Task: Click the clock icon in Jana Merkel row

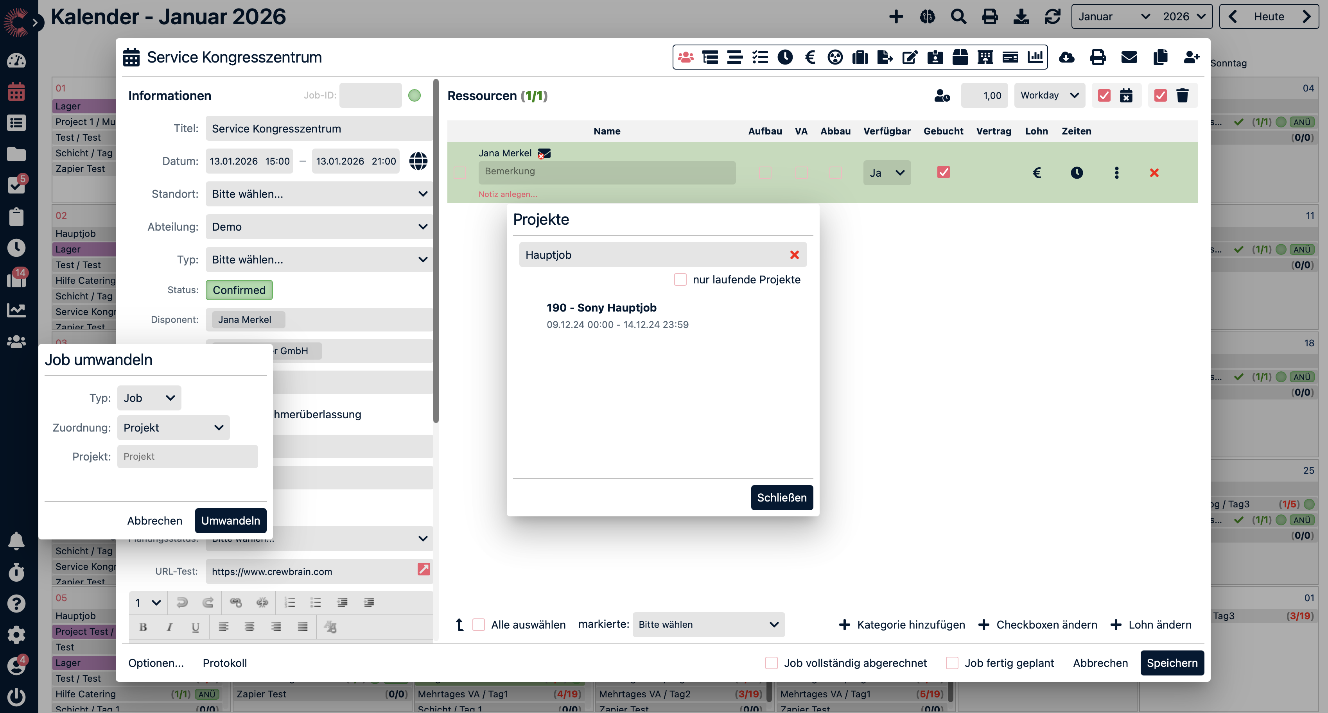Action: (x=1077, y=173)
